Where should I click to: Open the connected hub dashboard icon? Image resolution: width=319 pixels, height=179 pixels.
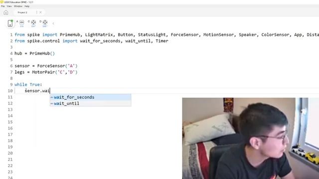(x=10, y=23)
